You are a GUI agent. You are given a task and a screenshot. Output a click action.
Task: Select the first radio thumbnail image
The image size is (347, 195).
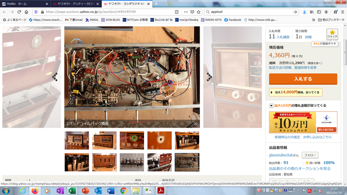coord(77,140)
